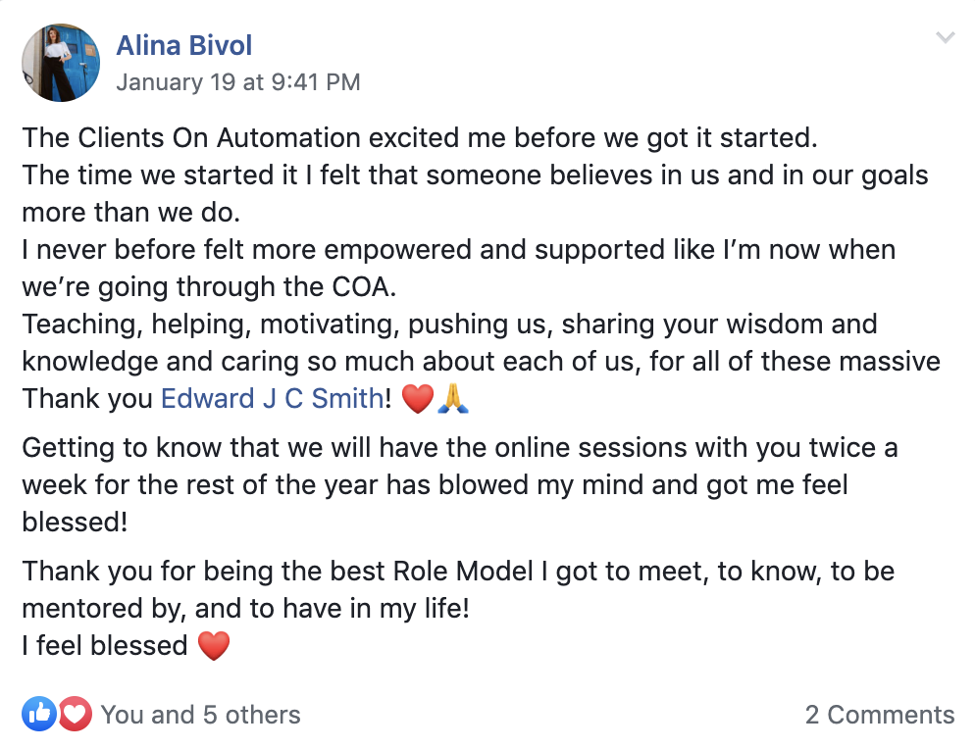Click heart emoji after "I feel blessed"
975x749 pixels.
[x=213, y=645]
